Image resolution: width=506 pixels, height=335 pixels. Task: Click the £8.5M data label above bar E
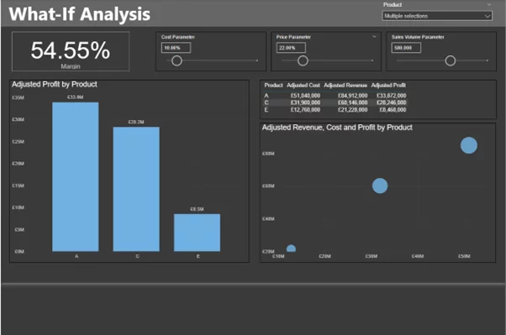coord(197,209)
